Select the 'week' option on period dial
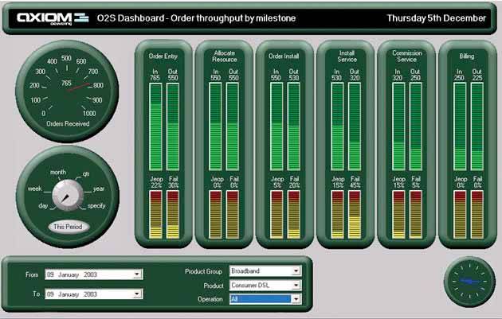502x319 pixels. click(x=34, y=189)
